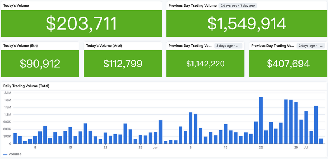Image resolution: width=328 pixels, height=159 pixels.
Task: Click the '2 days ago - 1 day ago' badge
Action: tap(238, 6)
